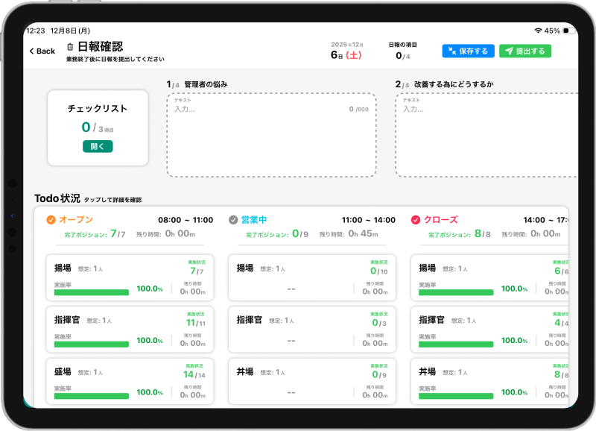596x431 pixels.
Task: Click the orange check icon beside オープン
Action: tap(51, 219)
